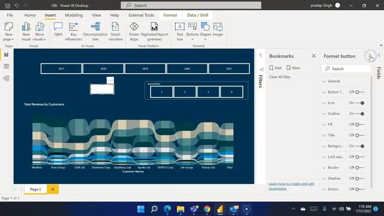Add a new report page
Screen dimensions: 384x216
(53, 189)
